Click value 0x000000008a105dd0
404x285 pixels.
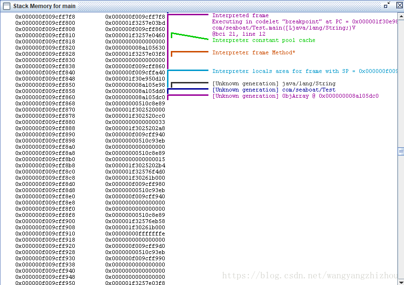tap(135, 91)
